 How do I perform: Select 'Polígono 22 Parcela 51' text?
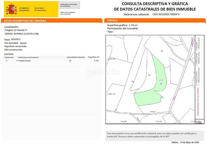[16, 30]
